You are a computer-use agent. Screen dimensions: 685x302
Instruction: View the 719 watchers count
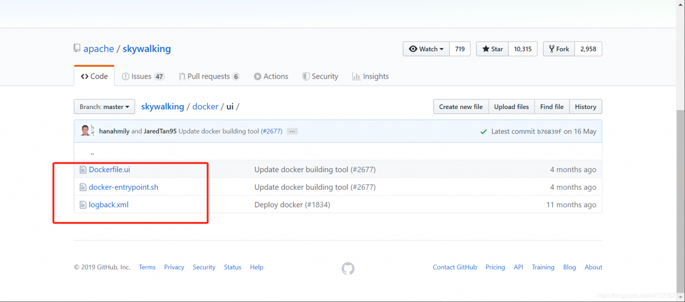pyautogui.click(x=460, y=49)
